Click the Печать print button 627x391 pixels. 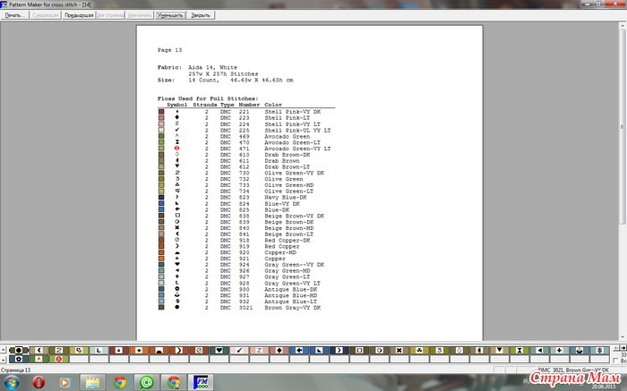coord(15,15)
